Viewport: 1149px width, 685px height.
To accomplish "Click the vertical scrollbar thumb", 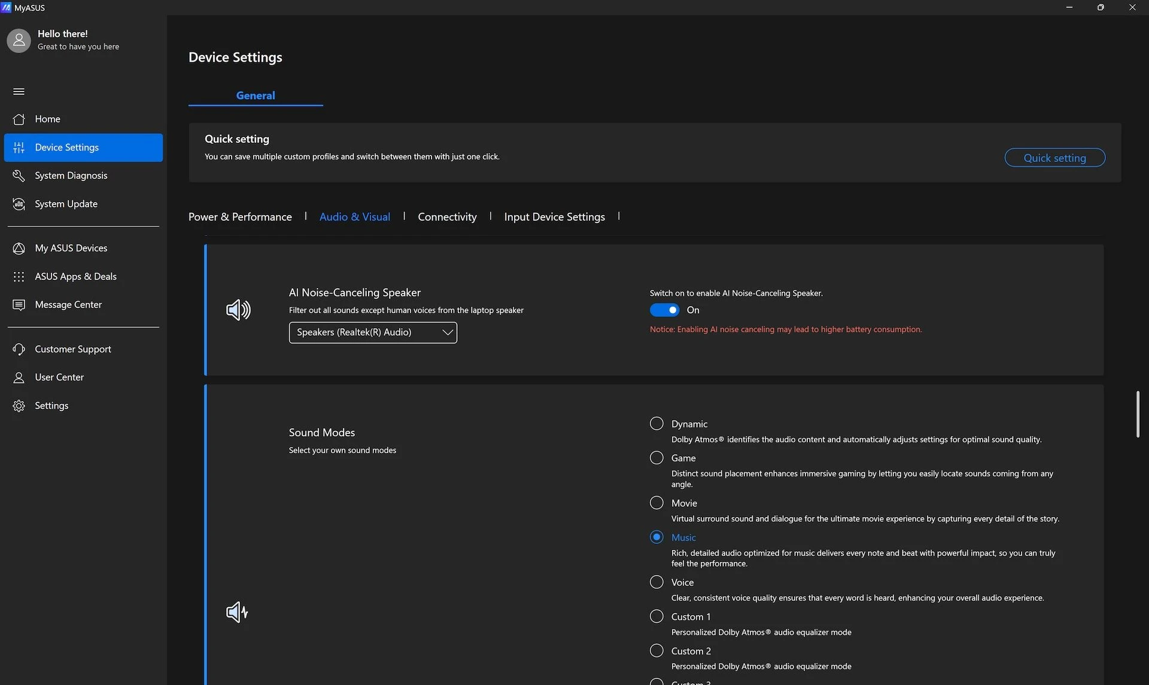I will pos(1138,414).
